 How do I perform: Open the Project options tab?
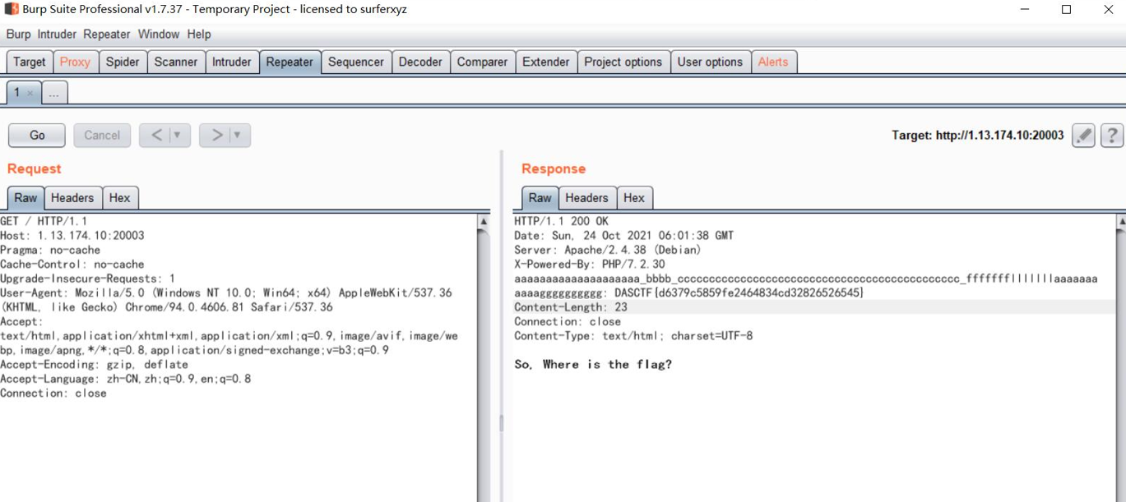pos(623,62)
